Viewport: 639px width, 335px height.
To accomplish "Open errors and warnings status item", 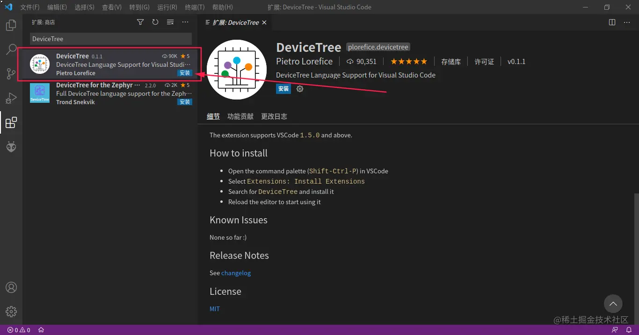I will 19,330.
